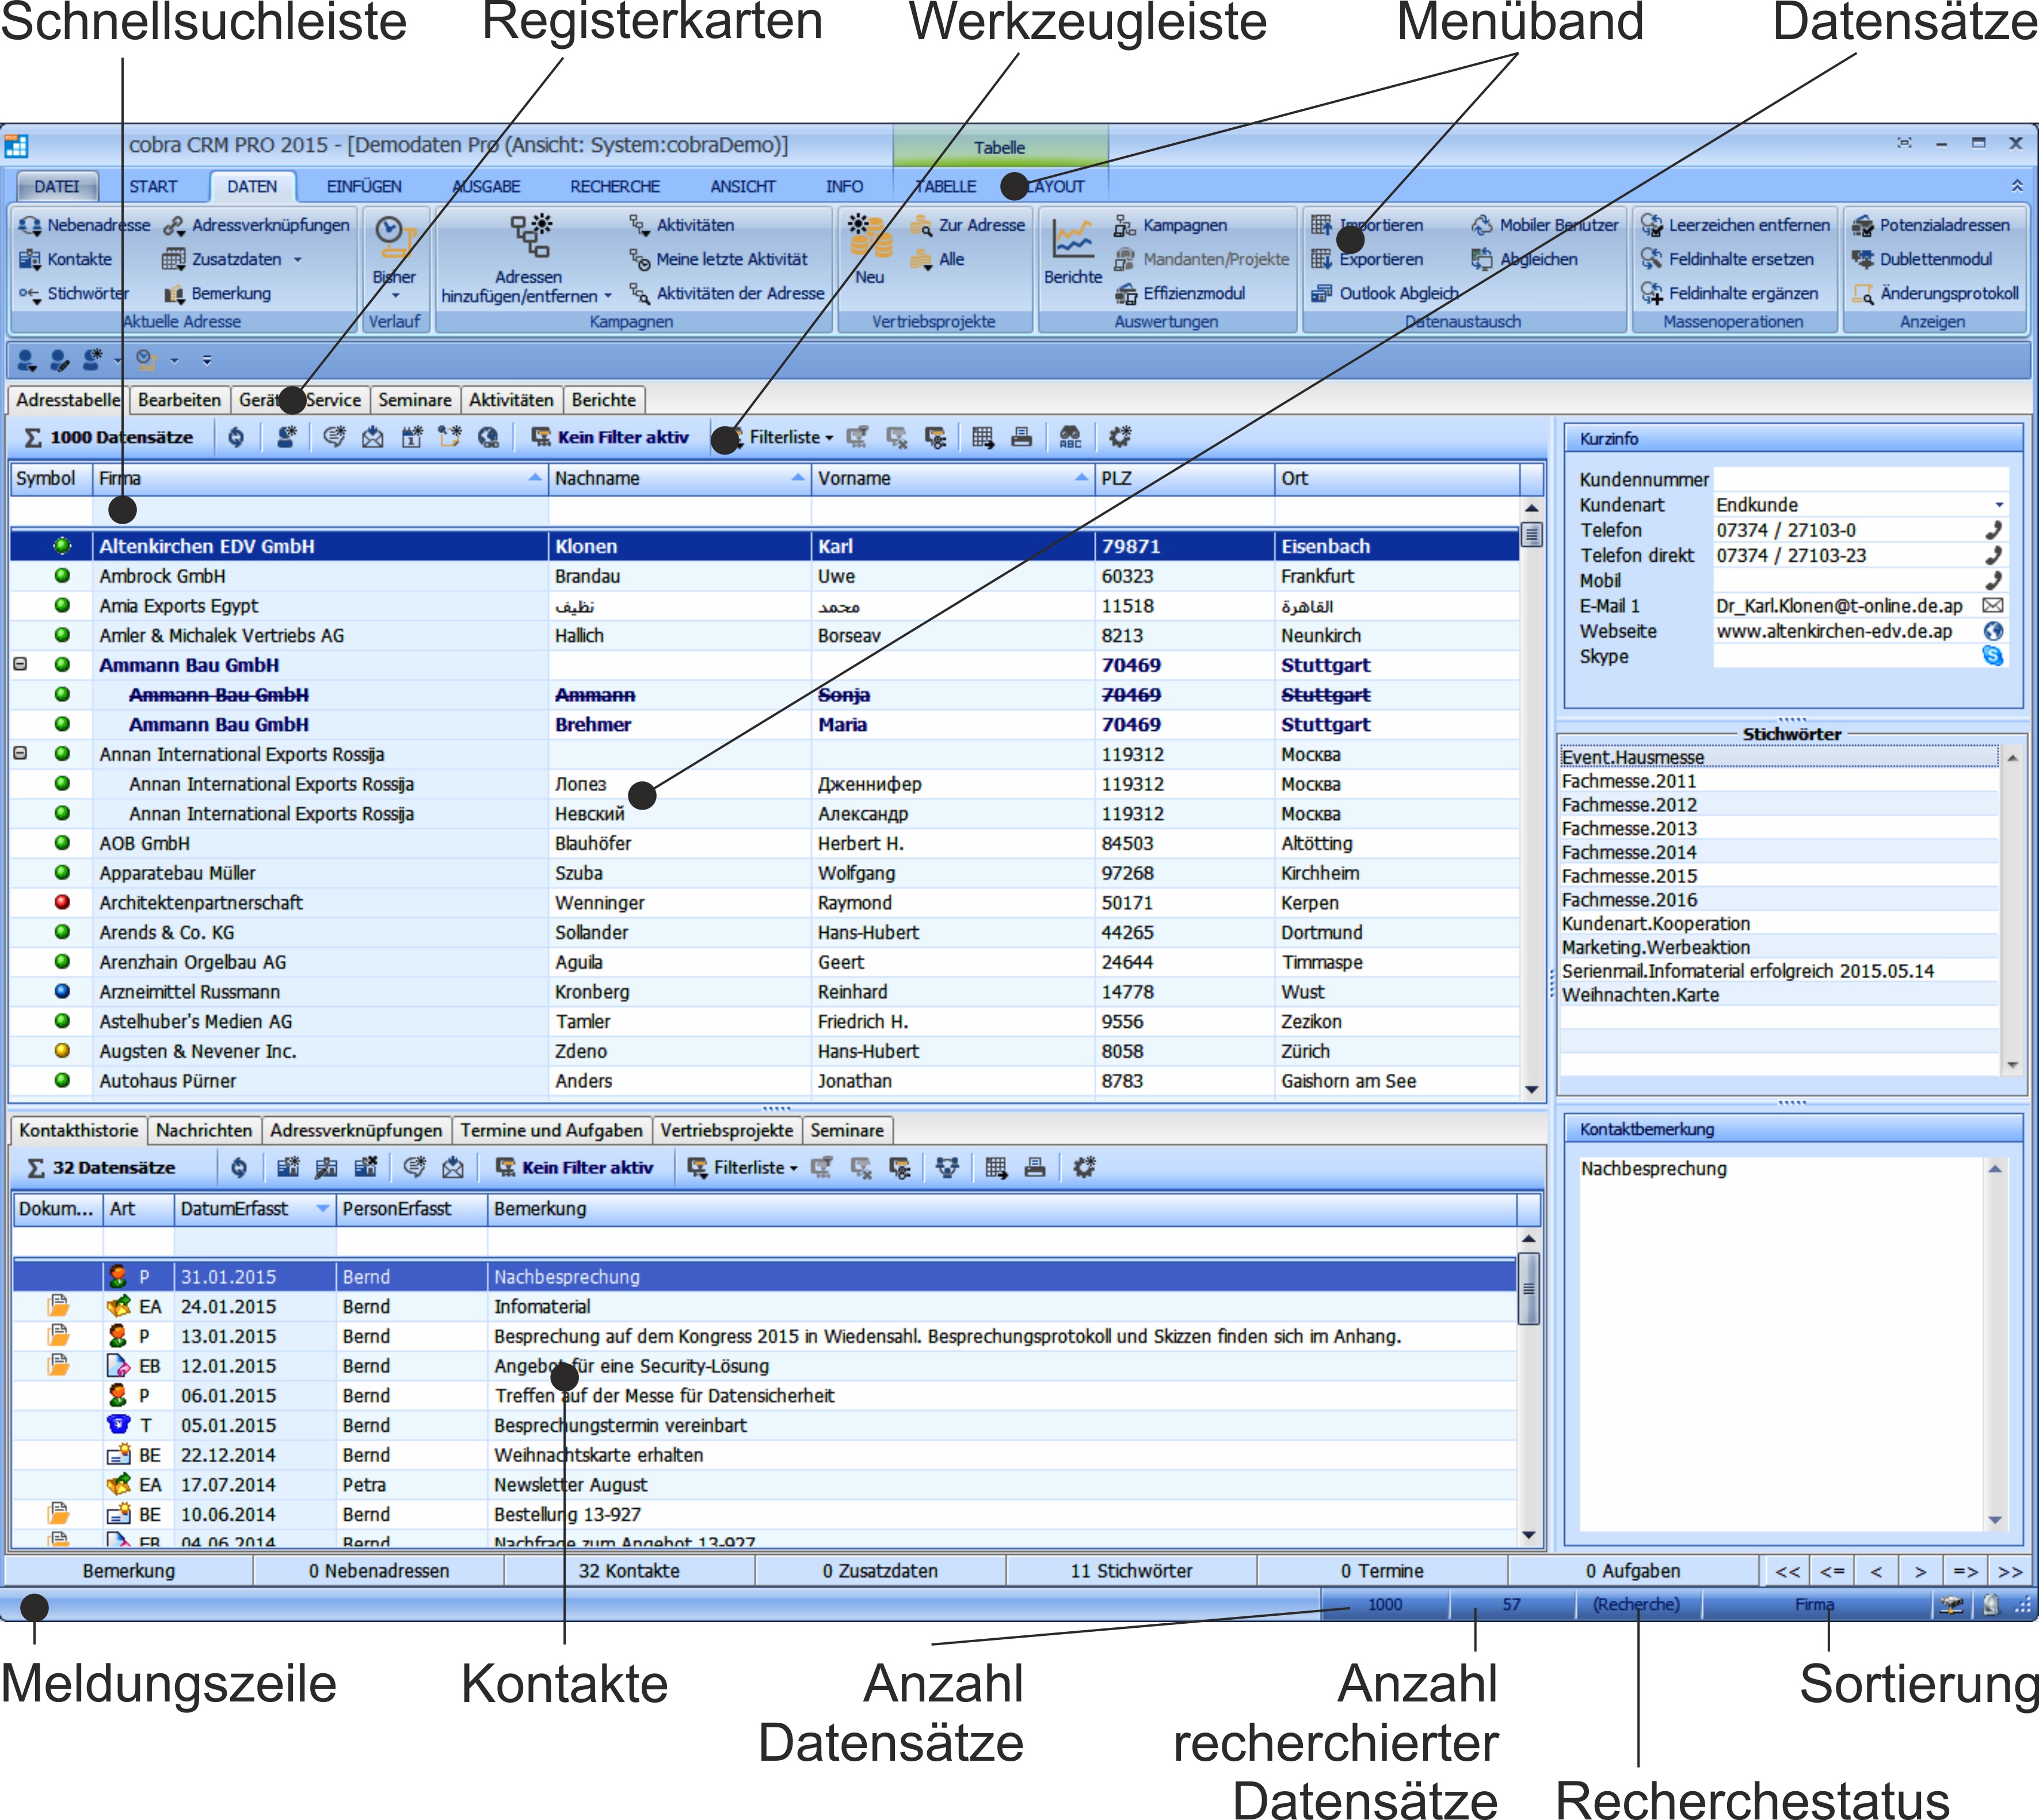Switch to the Nachrichten tab

click(204, 1130)
